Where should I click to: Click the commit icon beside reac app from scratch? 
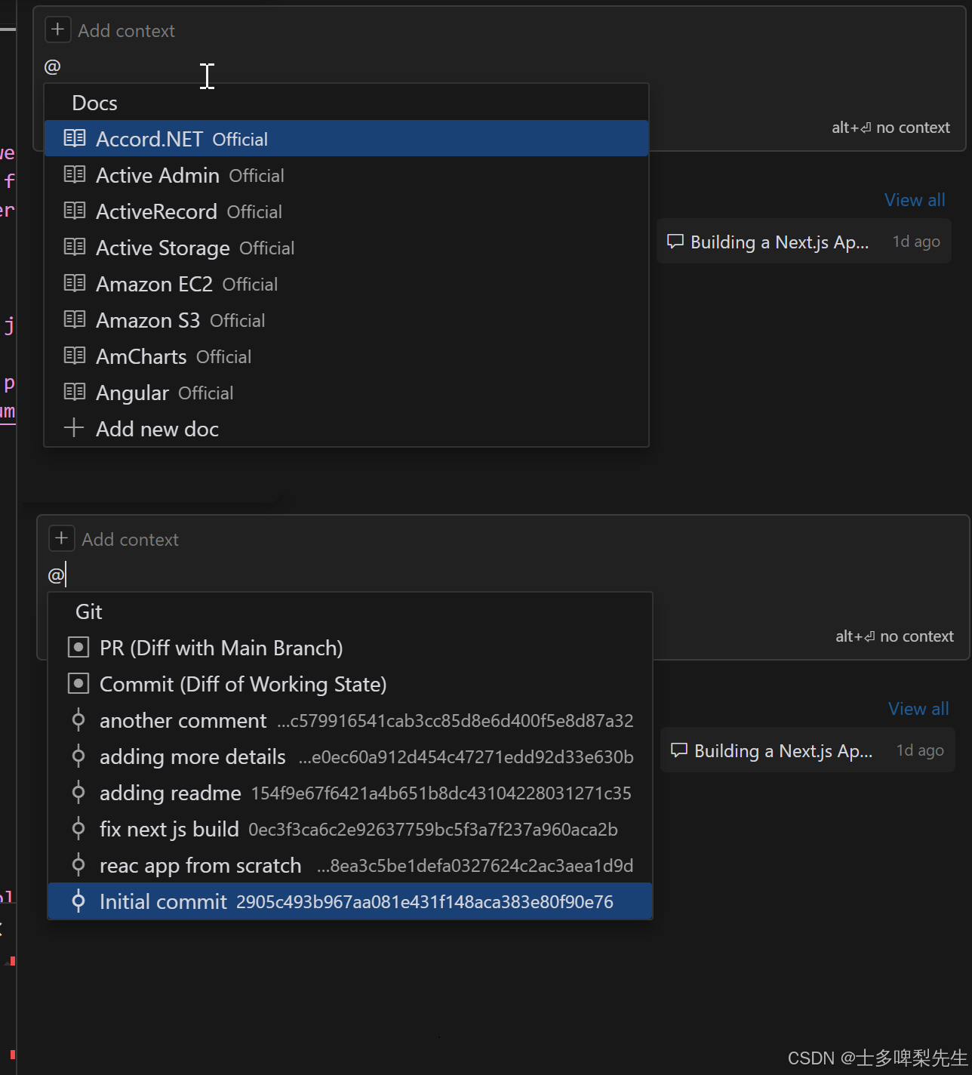point(78,865)
